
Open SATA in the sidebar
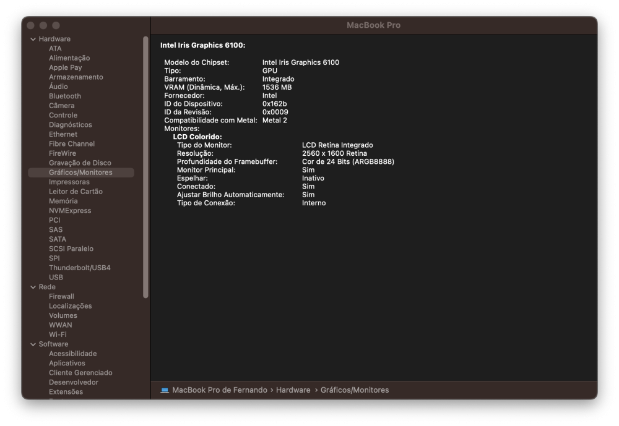[58, 239]
